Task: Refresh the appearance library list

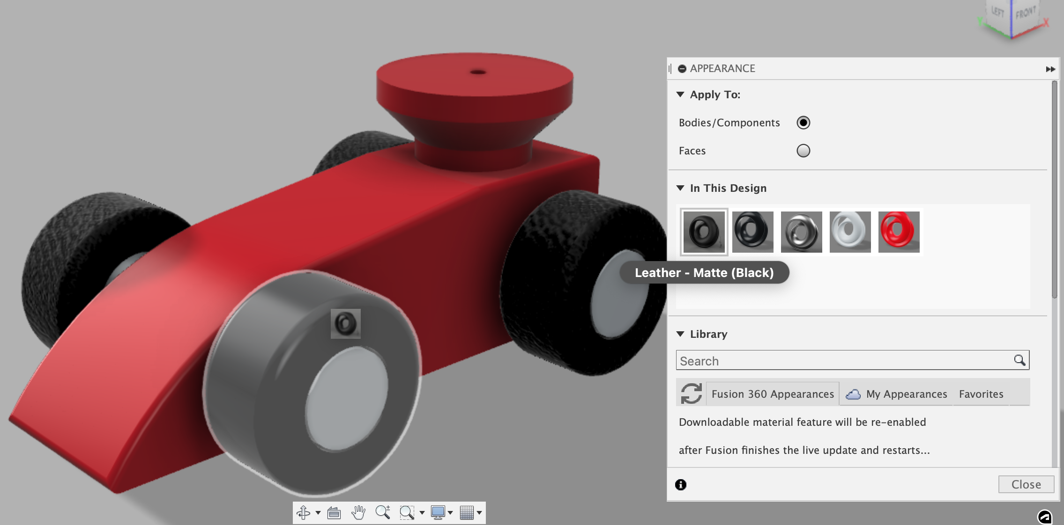Action: tap(691, 394)
